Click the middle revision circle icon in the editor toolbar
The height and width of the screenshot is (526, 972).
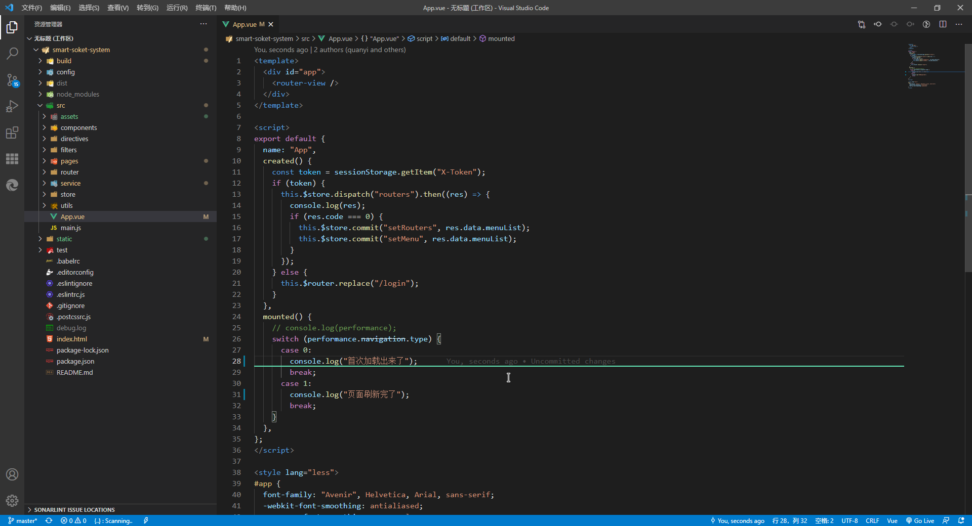pos(894,24)
